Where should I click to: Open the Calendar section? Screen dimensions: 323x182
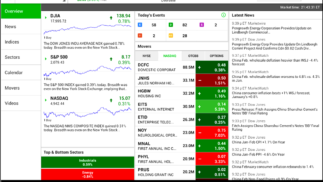(x=21, y=73)
